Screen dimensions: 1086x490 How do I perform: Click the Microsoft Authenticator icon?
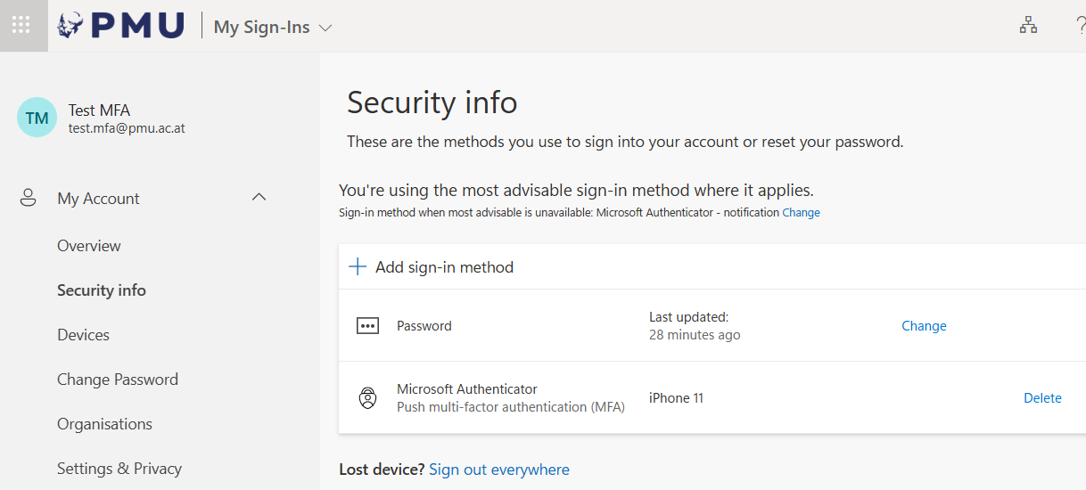coord(367,398)
